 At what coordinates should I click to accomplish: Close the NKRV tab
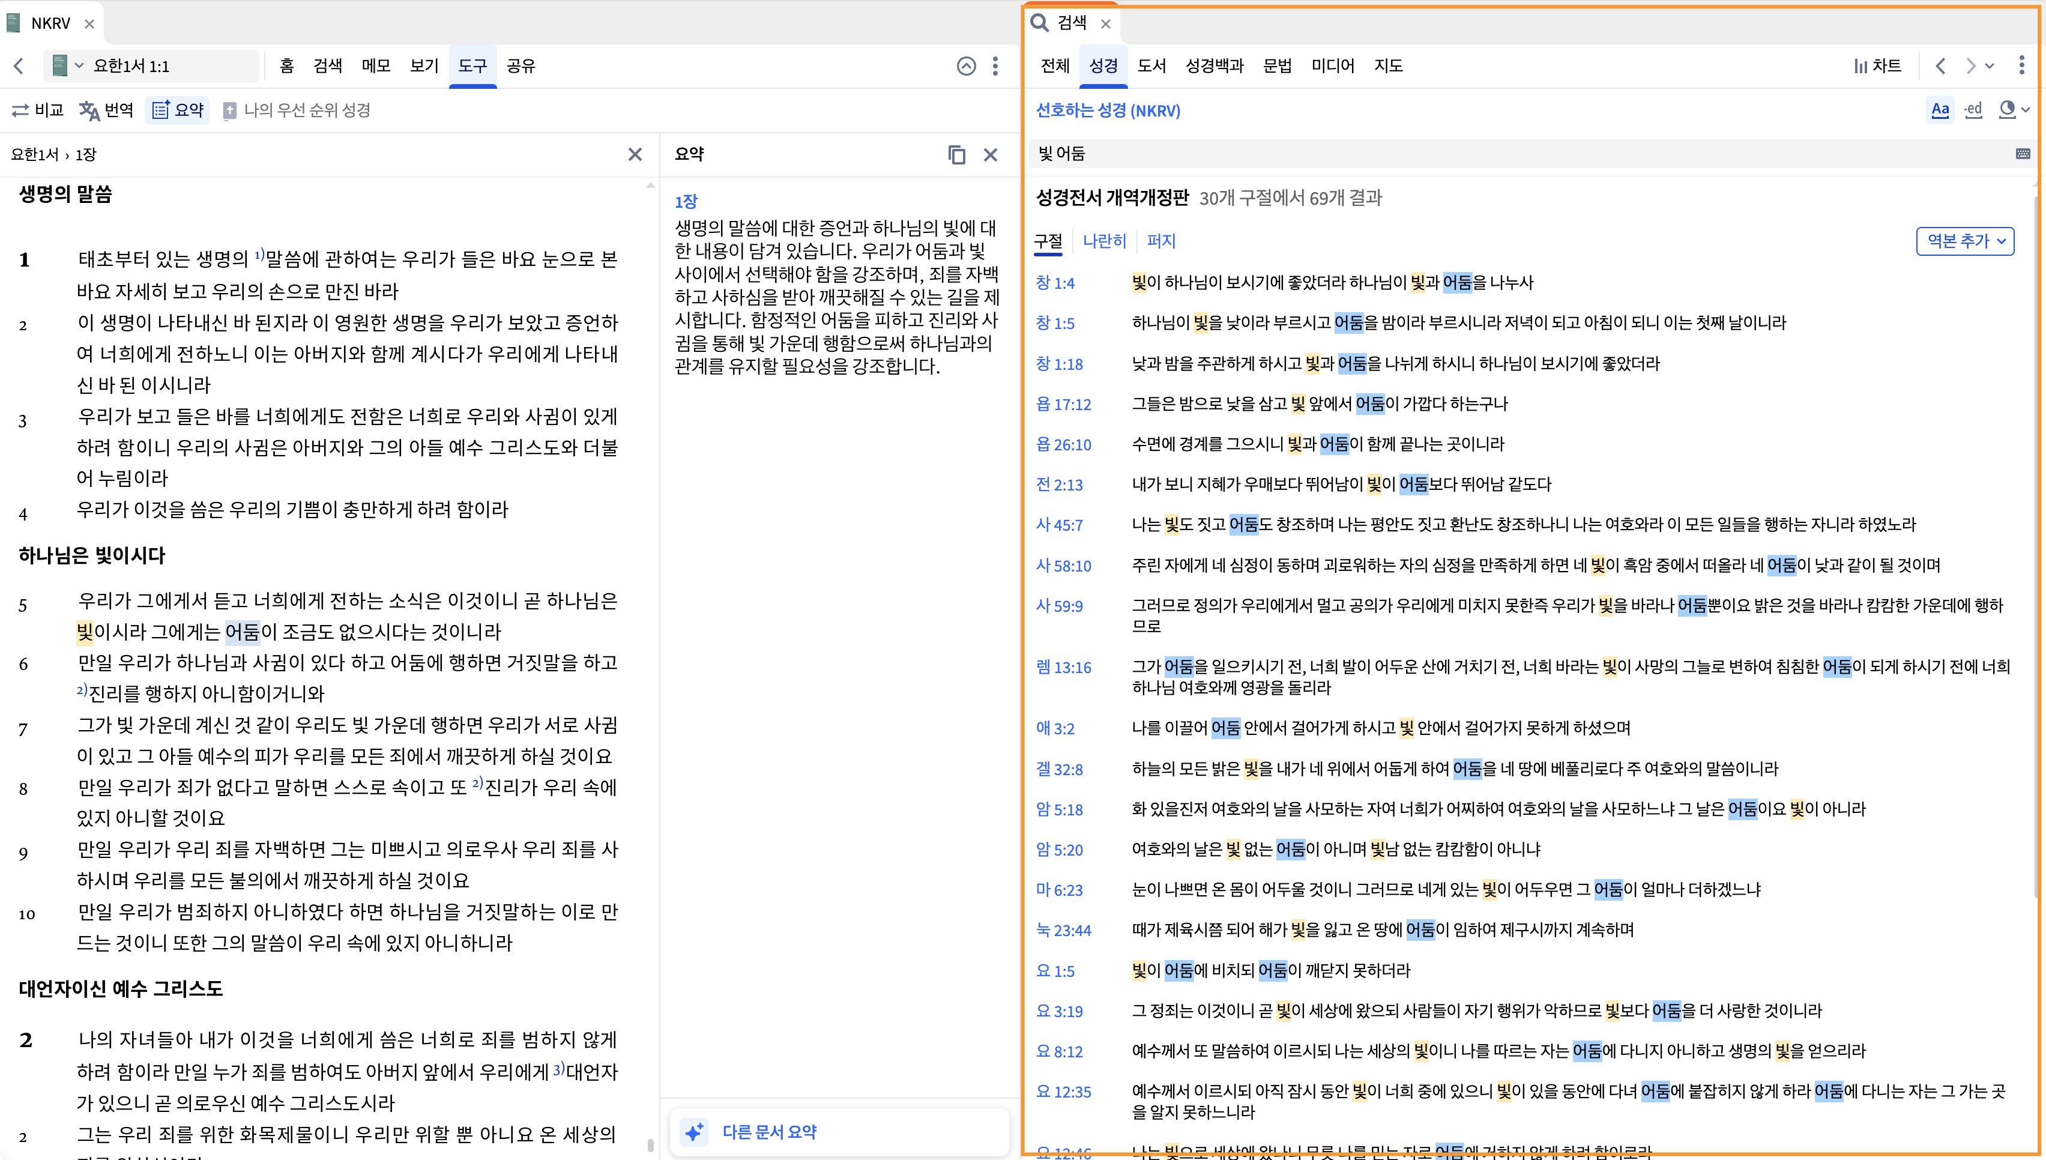pyautogui.click(x=89, y=24)
